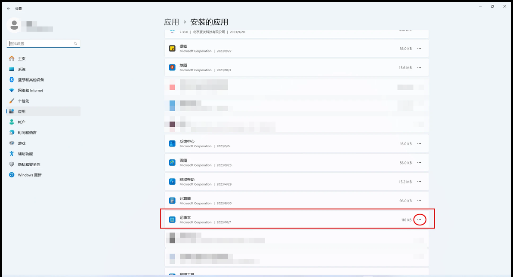Open the more options for 画图
The image size is (513, 277).
419,163
